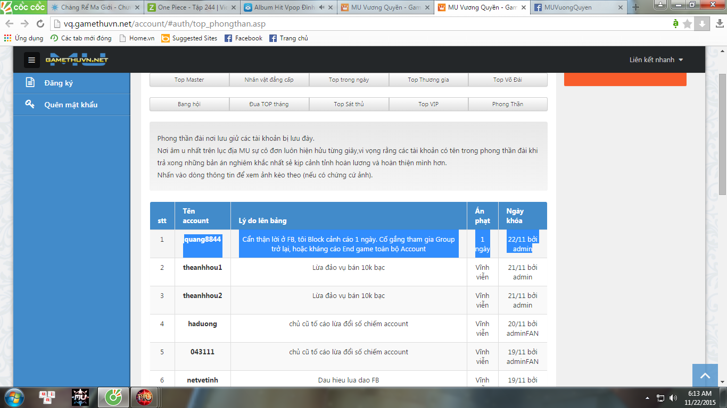Expand the Liên kết nhanh dropdown
727x408 pixels.
tap(656, 60)
